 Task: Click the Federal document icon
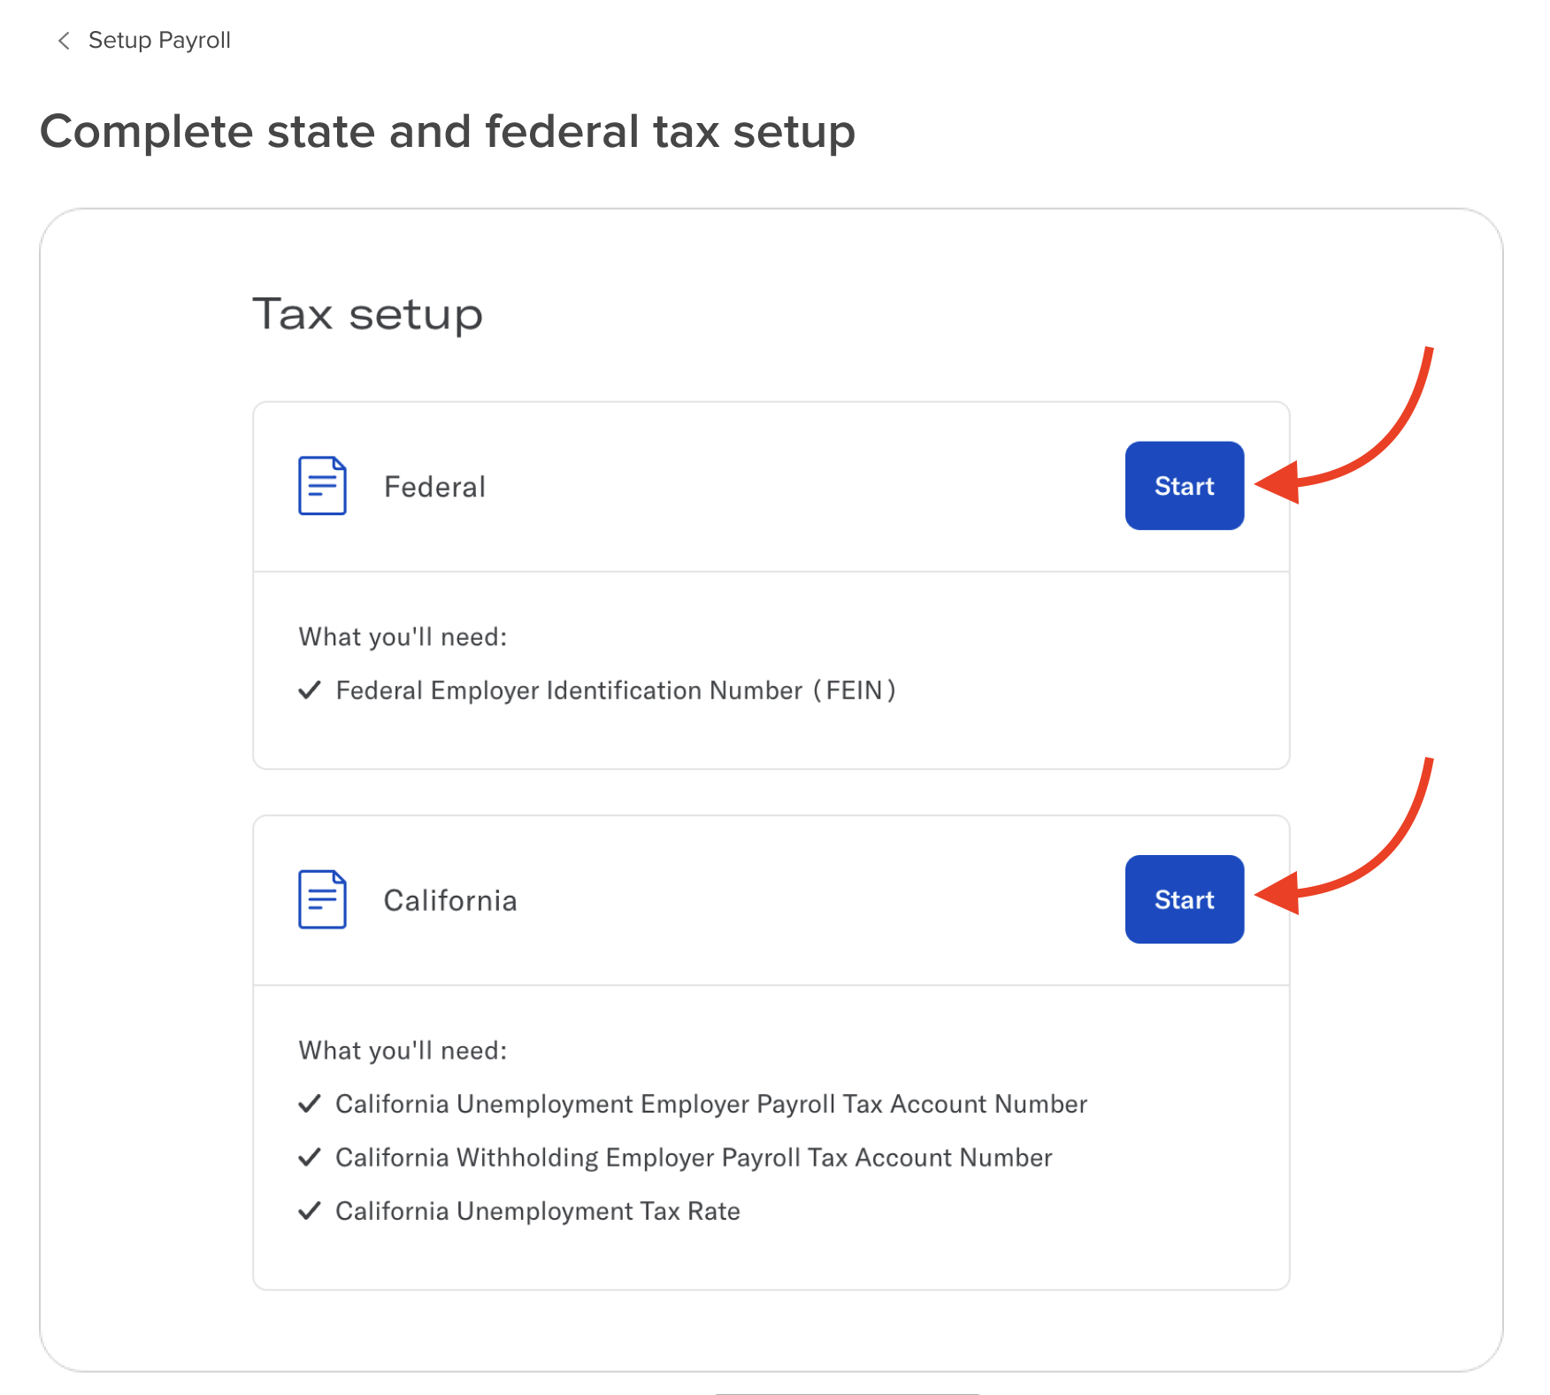point(322,486)
